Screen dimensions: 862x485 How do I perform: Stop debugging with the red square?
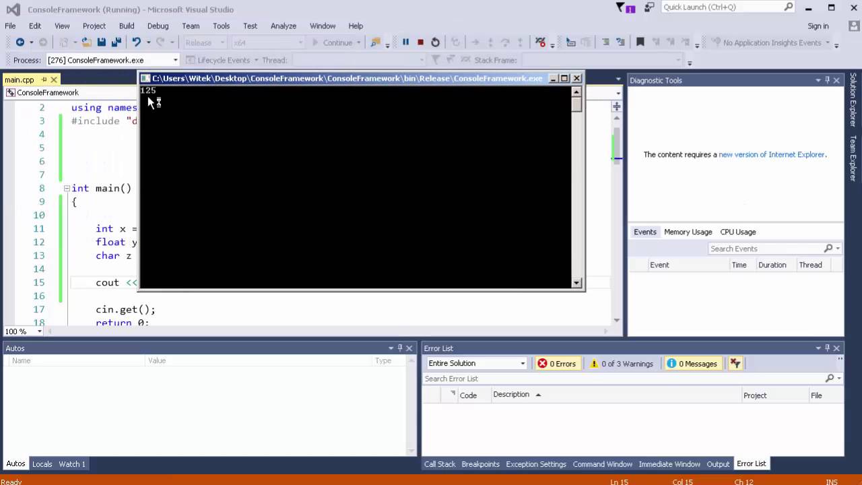click(x=420, y=42)
